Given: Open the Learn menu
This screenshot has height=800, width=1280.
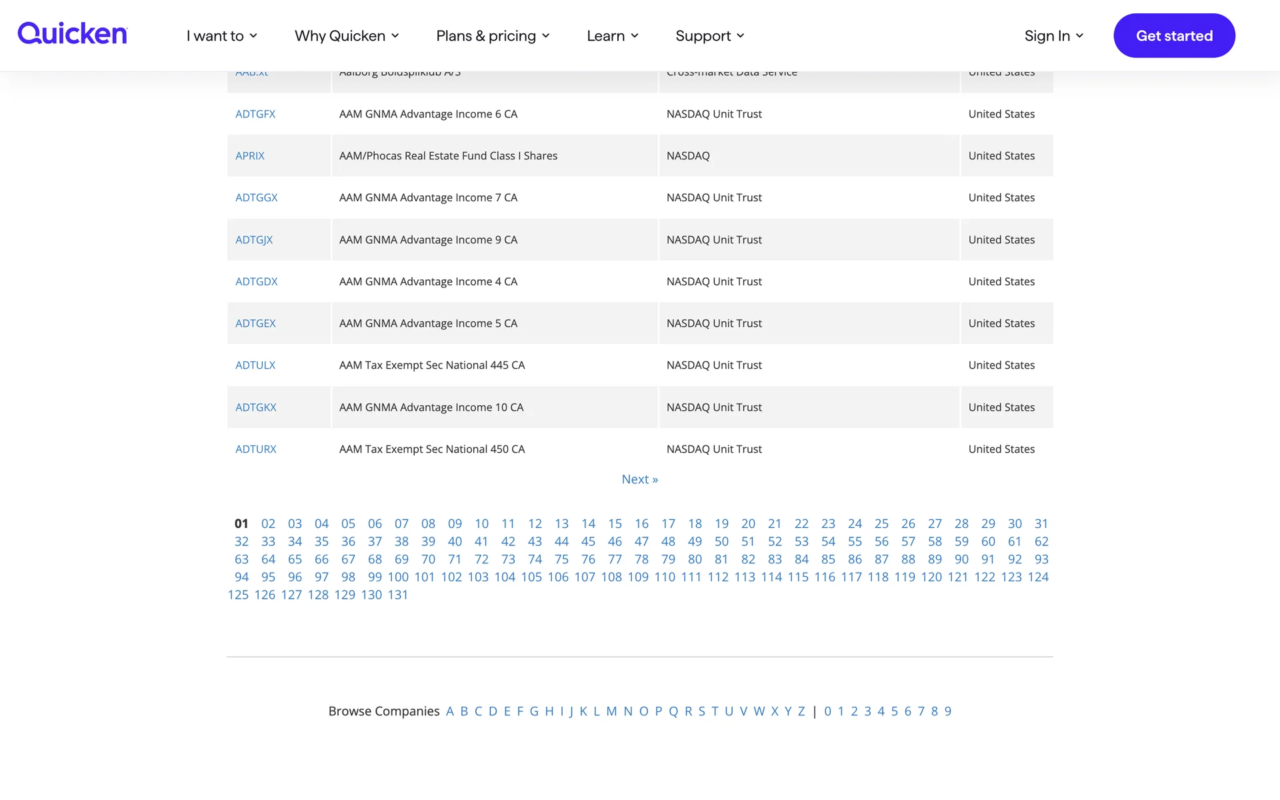Looking at the screenshot, I should 612,36.
